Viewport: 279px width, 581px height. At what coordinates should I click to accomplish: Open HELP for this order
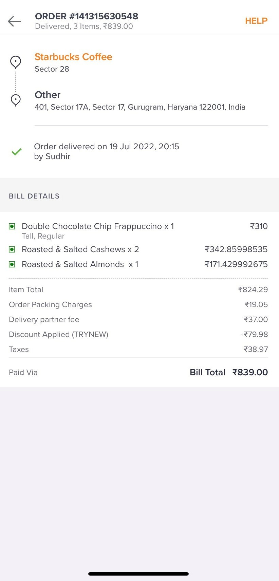(x=256, y=21)
